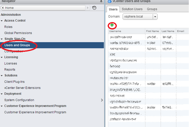Screen dimensions: 189x127
Task: Sort by Last Name column header
Action: [168, 31]
